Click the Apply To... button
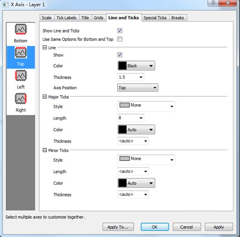The image size is (240, 237). click(118, 227)
